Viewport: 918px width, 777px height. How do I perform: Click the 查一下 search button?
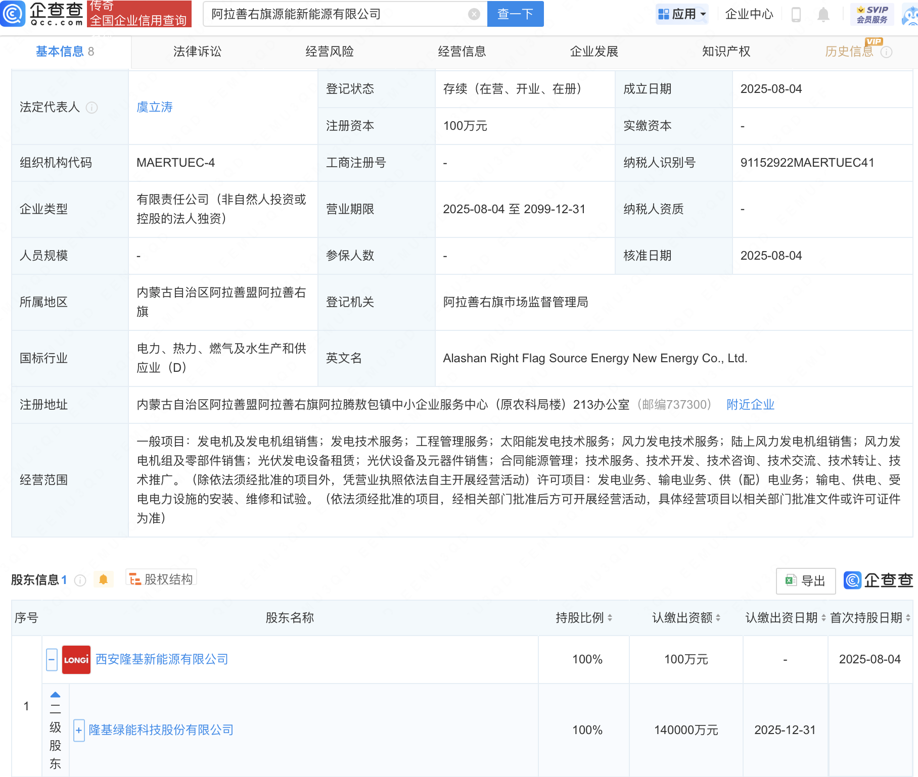tap(515, 14)
